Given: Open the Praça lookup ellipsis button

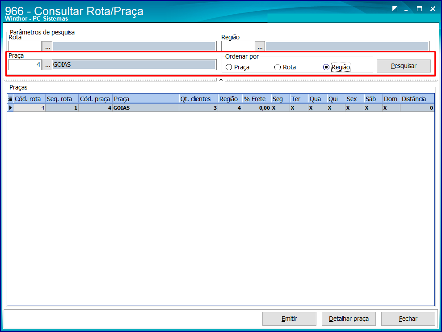Looking at the screenshot, I should click(x=47, y=65).
